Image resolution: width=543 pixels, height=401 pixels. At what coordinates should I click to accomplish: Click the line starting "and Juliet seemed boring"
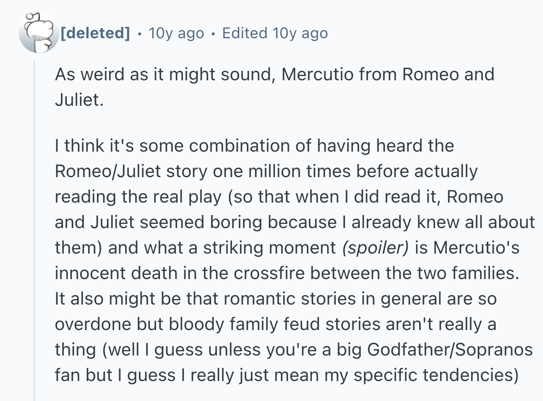(x=295, y=222)
